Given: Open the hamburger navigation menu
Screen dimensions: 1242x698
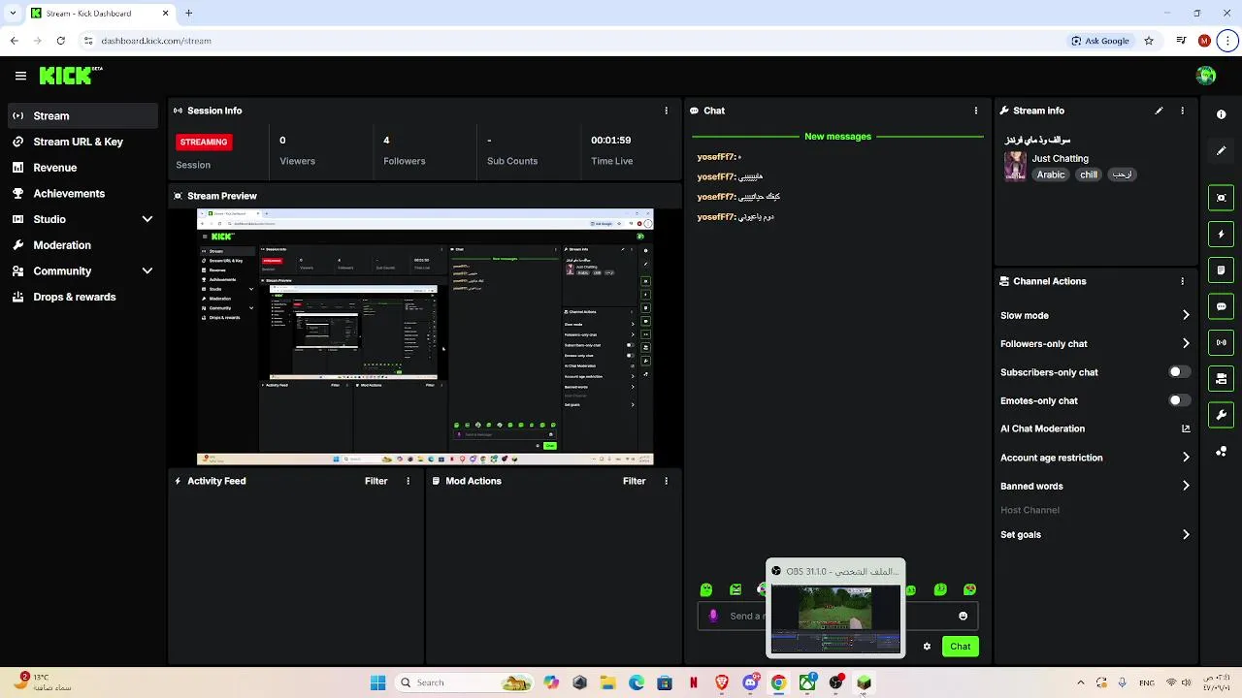Looking at the screenshot, I should (20, 76).
